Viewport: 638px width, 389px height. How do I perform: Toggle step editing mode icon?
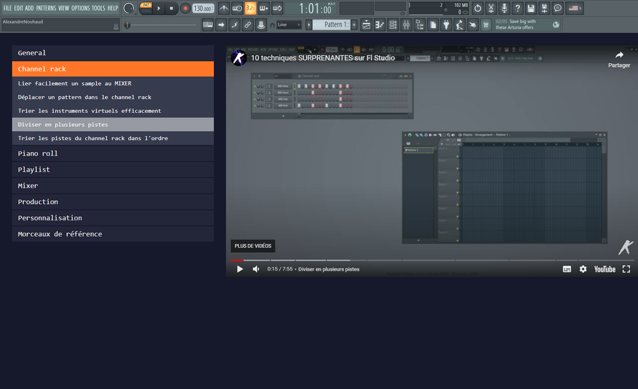click(x=234, y=25)
